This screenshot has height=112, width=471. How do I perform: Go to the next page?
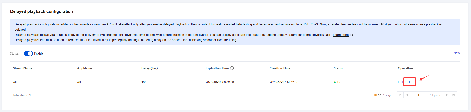[447, 95]
